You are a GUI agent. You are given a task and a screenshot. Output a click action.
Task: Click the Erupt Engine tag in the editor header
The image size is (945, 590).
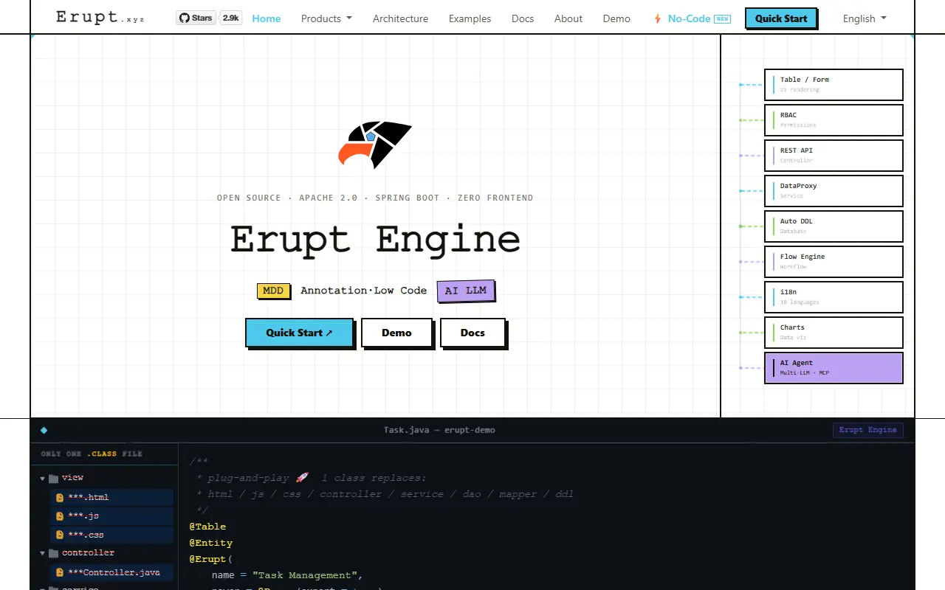pyautogui.click(x=868, y=430)
